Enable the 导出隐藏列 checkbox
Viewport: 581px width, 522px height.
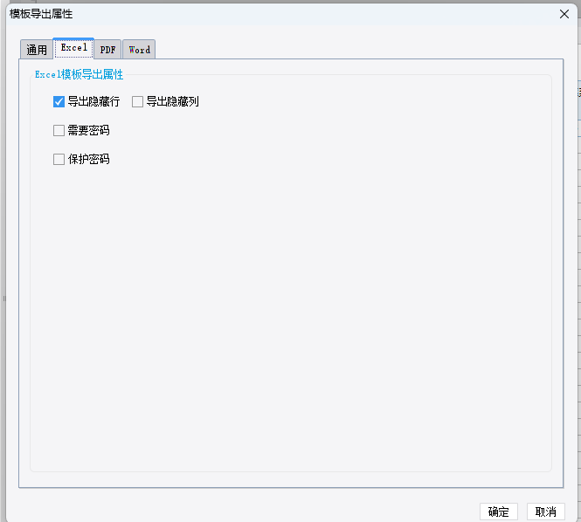(x=137, y=101)
